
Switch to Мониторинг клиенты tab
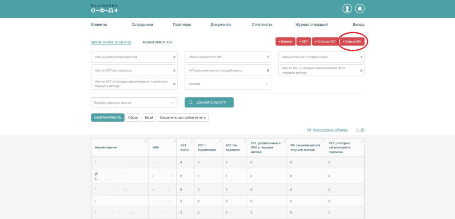111,42
